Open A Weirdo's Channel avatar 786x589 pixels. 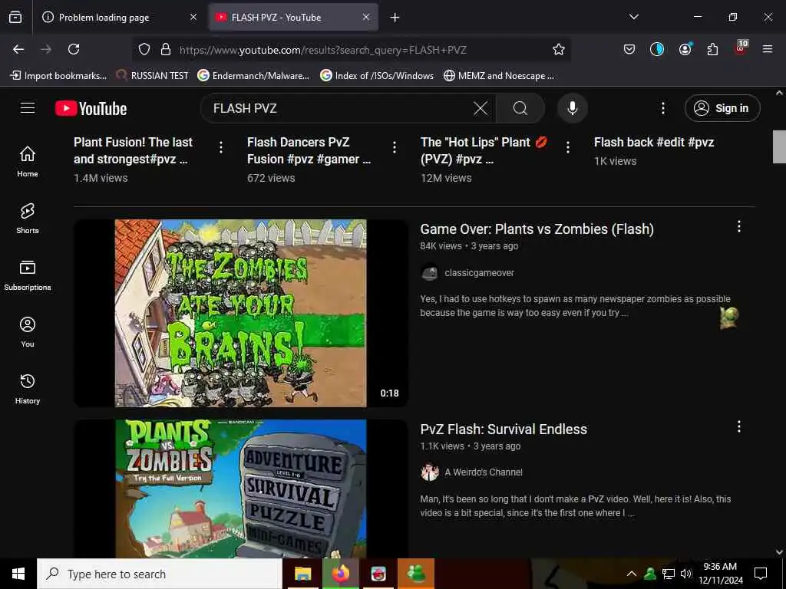point(430,472)
